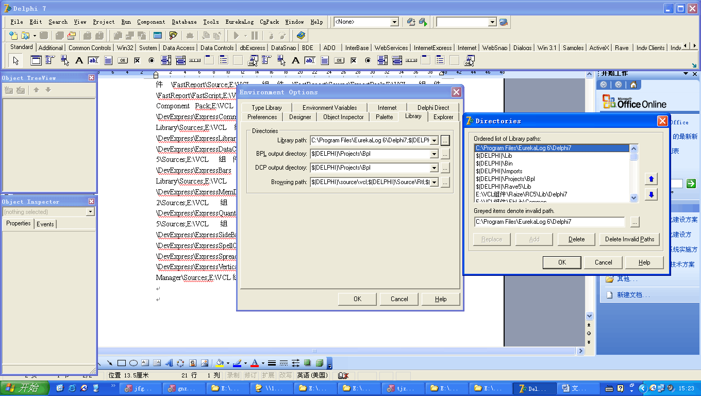Click the Save Current Desktop icon

coord(411,22)
